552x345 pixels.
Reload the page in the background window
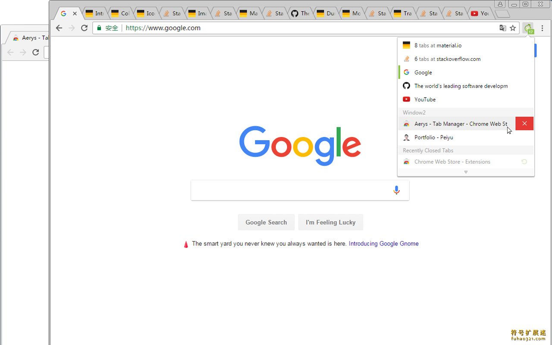[36, 53]
